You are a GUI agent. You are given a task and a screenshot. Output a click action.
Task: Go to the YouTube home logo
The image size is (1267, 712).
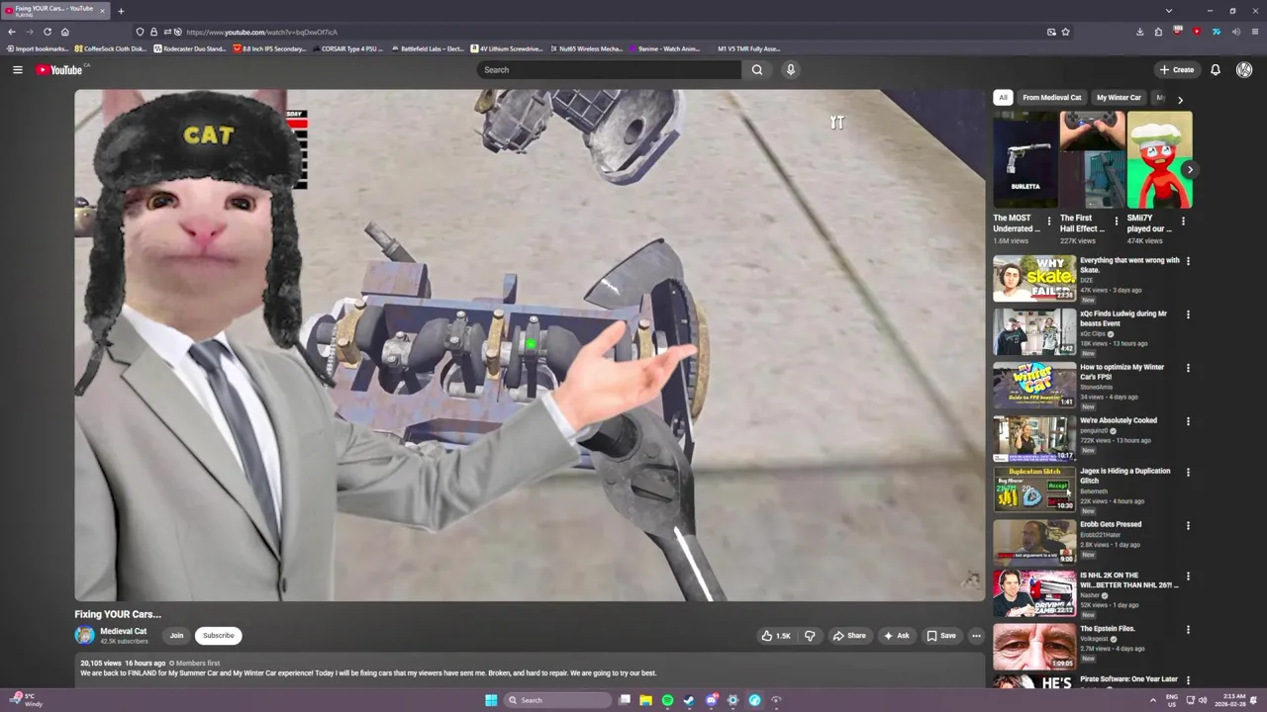click(59, 69)
